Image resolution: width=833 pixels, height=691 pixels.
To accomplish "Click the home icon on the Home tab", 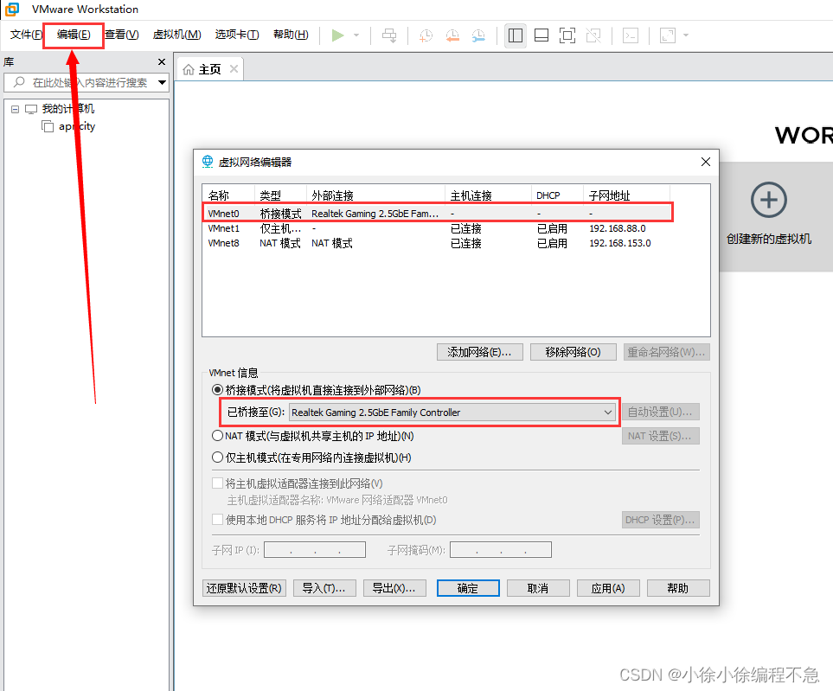I will [188, 69].
